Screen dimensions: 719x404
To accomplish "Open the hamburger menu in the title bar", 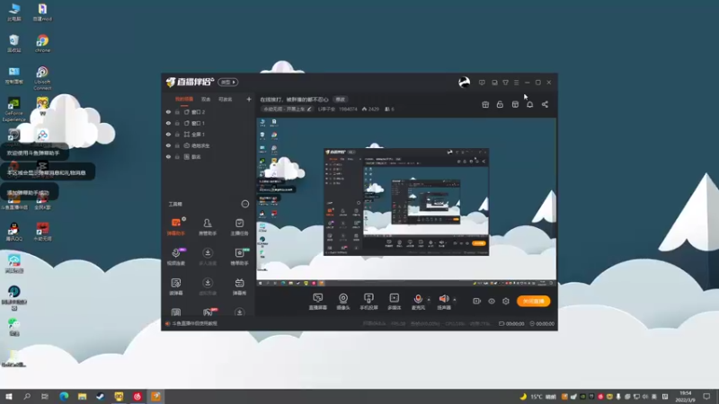I will tap(516, 83).
